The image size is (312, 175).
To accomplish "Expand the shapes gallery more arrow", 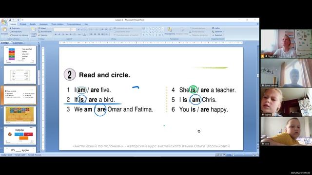I will coord(163,35).
